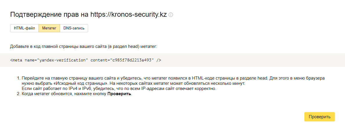Click the https://kronos-security.kz URL in heading
Screen dimensions: 345x126
(128, 15)
